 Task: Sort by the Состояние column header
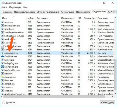(x=48, y=18)
